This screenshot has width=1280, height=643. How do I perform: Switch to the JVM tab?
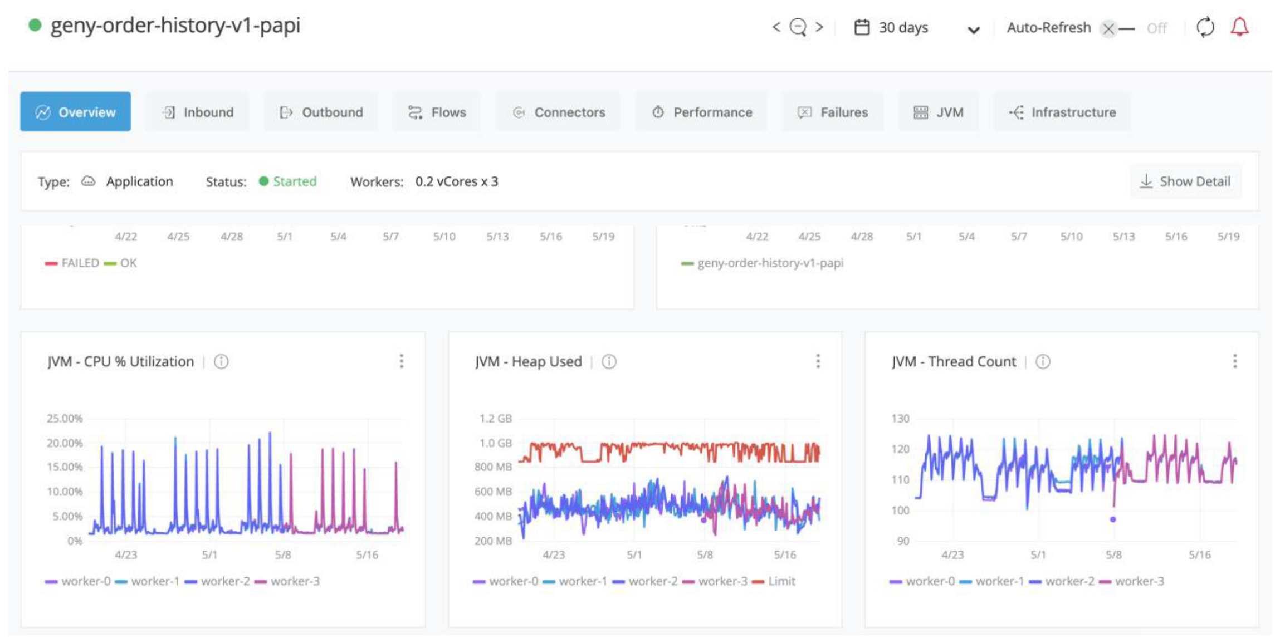point(938,112)
